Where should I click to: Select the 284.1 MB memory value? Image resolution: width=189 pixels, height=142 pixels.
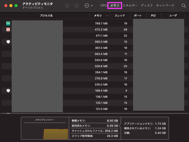click(101, 72)
